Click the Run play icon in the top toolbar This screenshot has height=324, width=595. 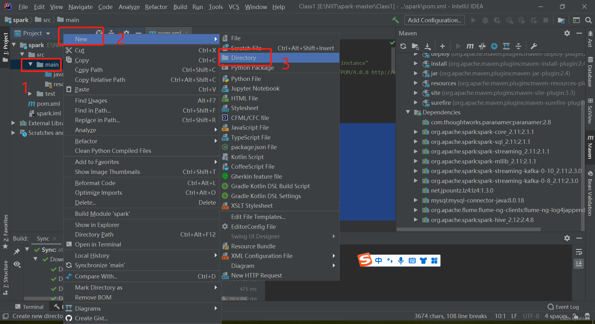[x=473, y=20]
